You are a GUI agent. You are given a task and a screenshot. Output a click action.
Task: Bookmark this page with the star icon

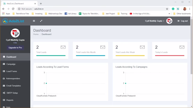click(x=167, y=9)
